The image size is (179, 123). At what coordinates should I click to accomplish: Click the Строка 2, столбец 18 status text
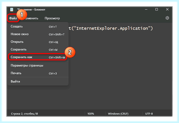click(x=24, y=114)
